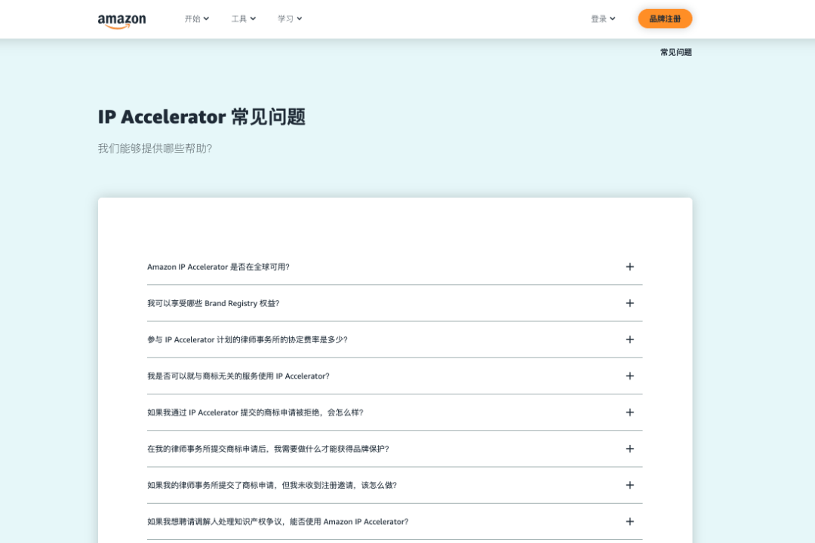Screen dimensions: 815x543
Task: Click question text '如果我通过 IP Accelerator 提交的商标申请被拒绝'
Action: (x=255, y=413)
